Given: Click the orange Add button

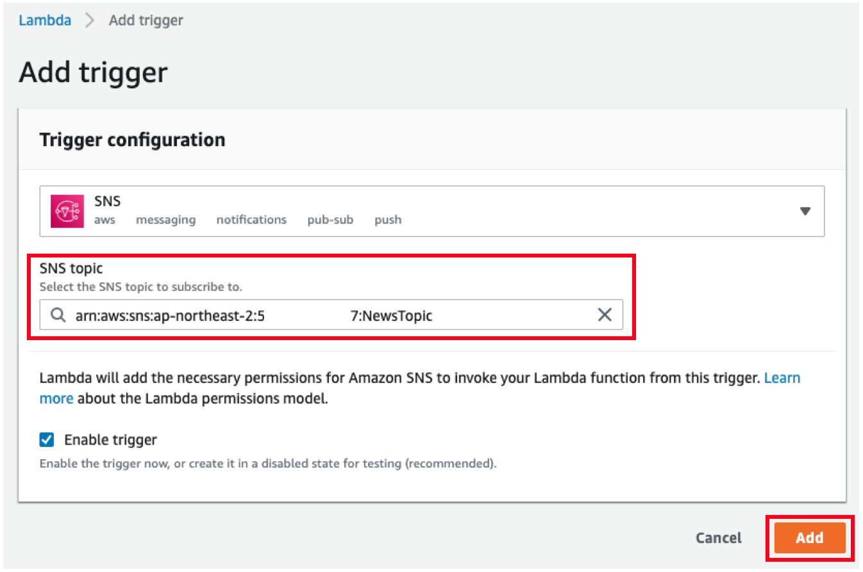Looking at the screenshot, I should tap(810, 537).
